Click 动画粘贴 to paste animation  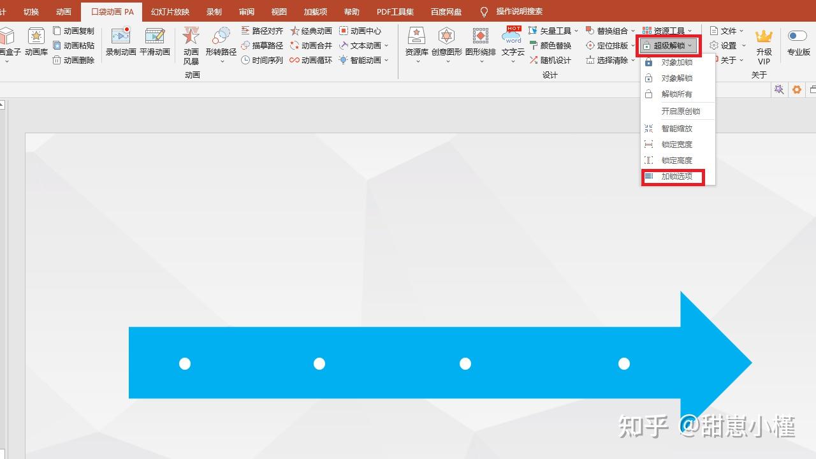(73, 45)
